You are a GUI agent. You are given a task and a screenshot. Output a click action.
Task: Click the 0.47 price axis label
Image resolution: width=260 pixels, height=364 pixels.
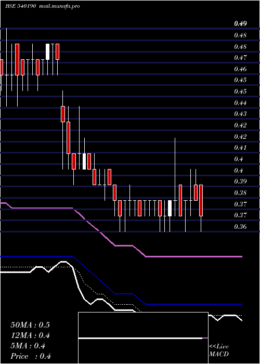240,57
